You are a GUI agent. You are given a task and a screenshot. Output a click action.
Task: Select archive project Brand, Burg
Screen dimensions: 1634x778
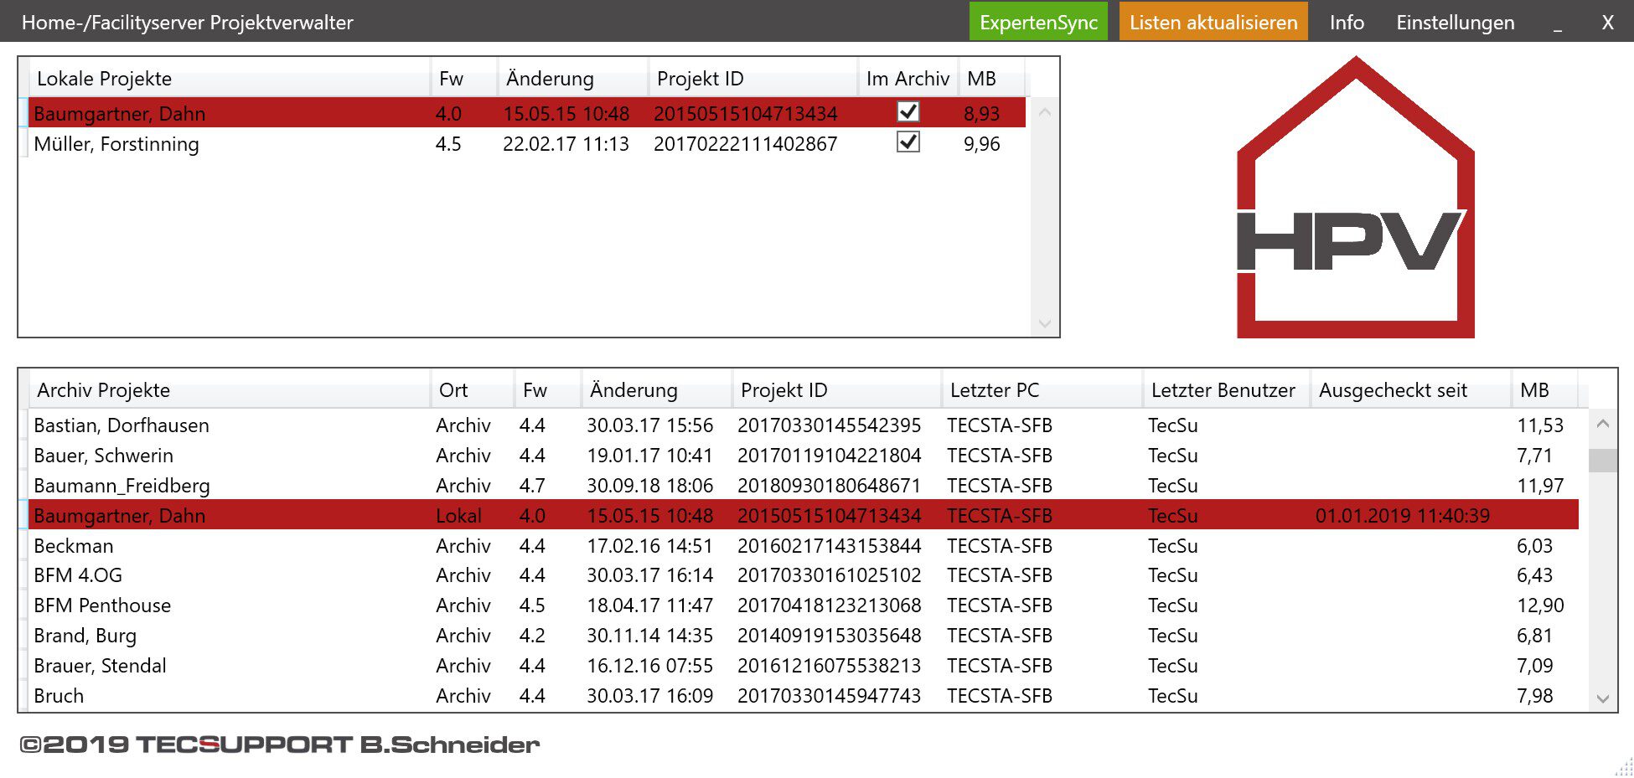click(804, 636)
